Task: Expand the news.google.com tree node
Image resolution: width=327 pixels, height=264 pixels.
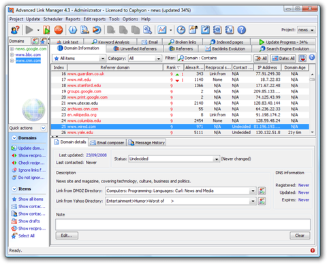Action: click(x=12, y=49)
